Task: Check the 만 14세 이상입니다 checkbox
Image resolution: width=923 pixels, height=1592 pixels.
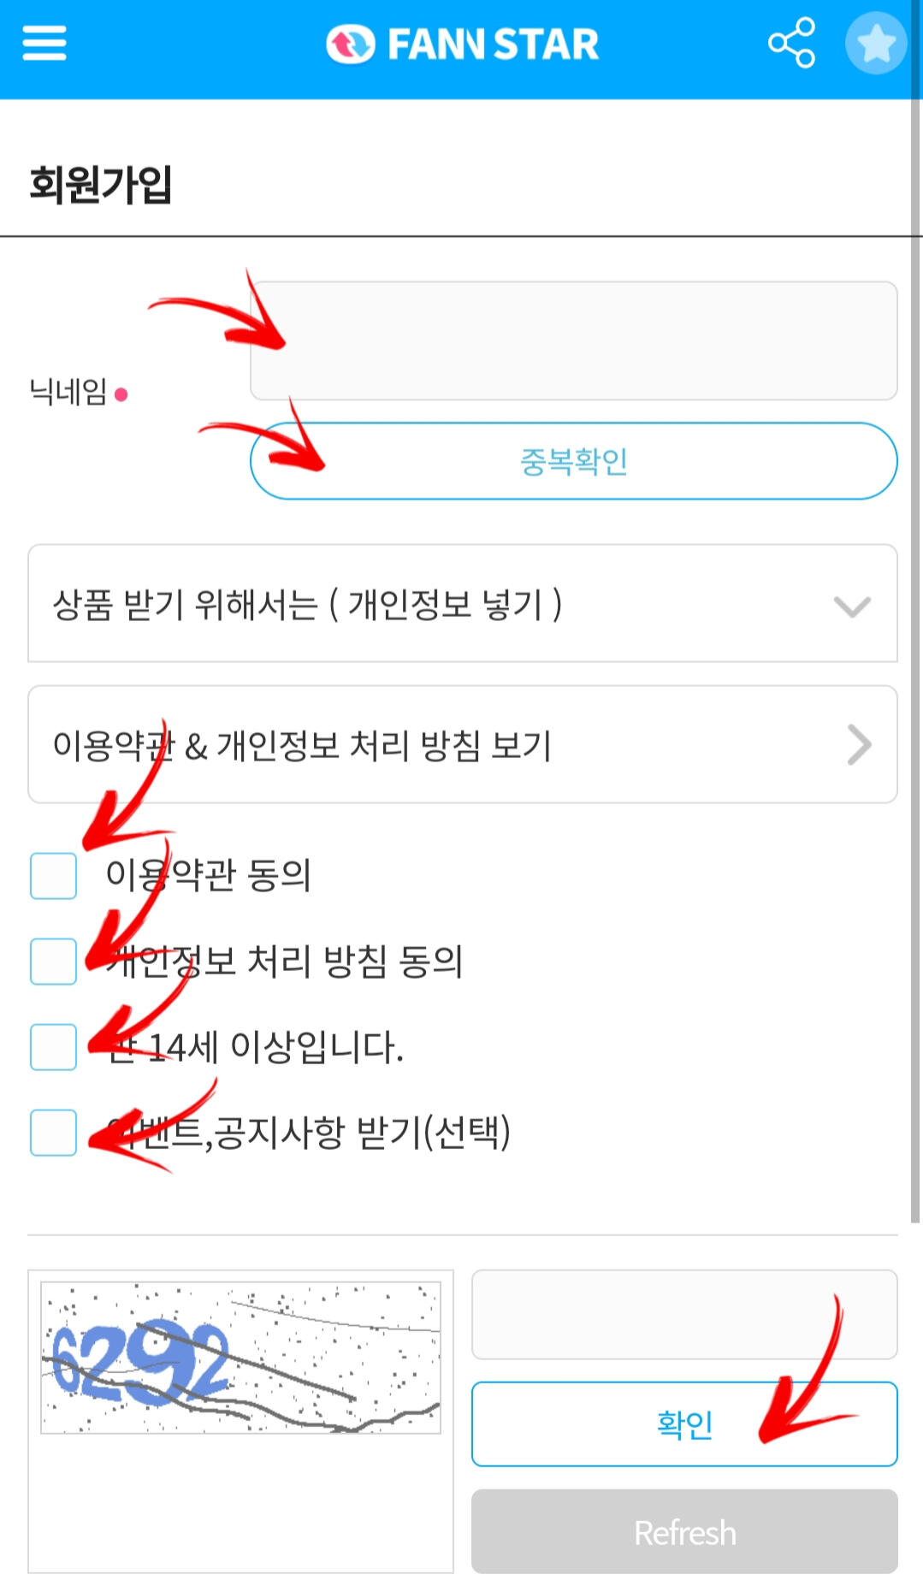Action: coord(53,1046)
